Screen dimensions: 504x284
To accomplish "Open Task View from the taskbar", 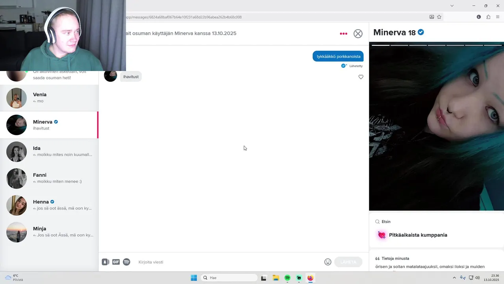I will [x=264, y=278].
